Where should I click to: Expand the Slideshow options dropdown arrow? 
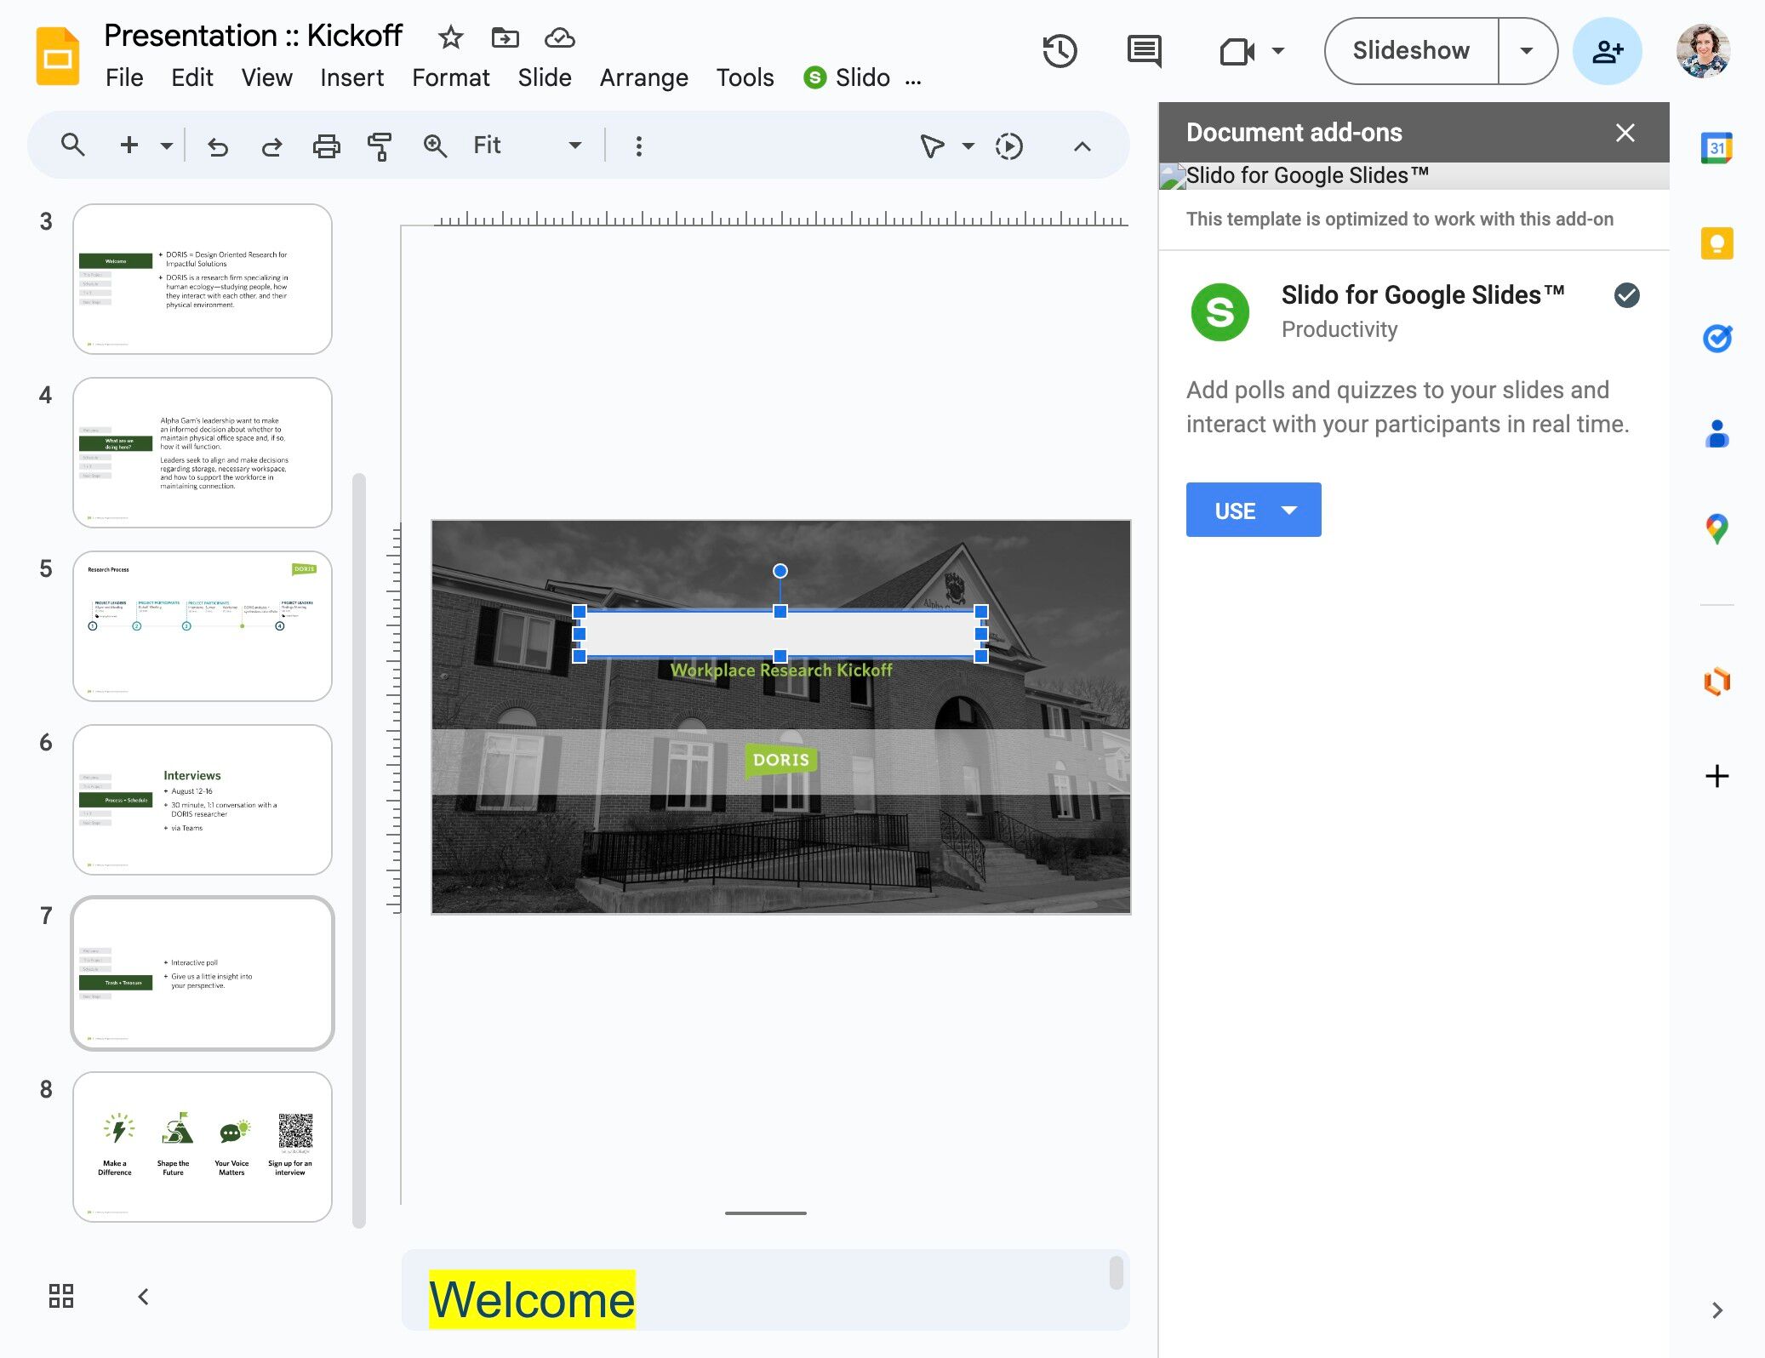pyautogui.click(x=1527, y=51)
